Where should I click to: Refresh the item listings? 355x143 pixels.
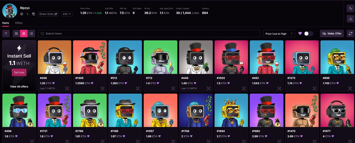[351, 33]
